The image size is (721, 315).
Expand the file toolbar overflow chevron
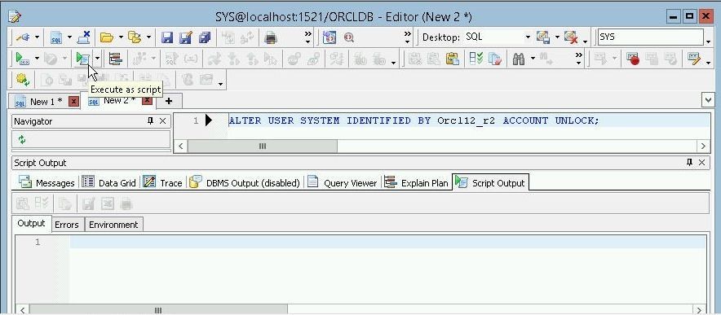tap(307, 37)
